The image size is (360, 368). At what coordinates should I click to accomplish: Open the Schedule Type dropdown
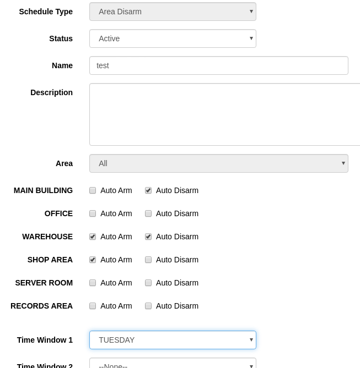[x=173, y=12]
